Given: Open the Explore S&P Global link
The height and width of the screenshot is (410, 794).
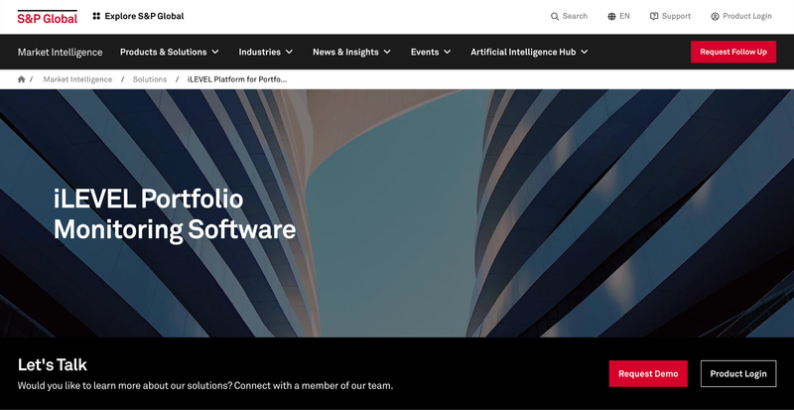Looking at the screenshot, I should point(144,16).
